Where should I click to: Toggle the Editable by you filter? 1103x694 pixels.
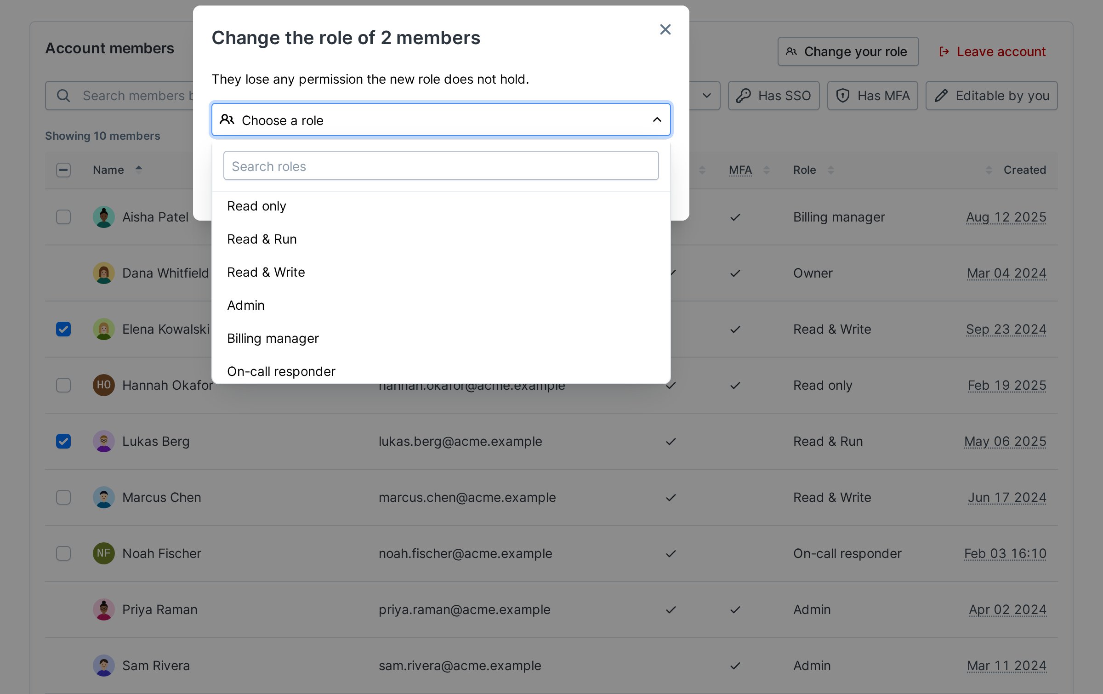click(991, 96)
